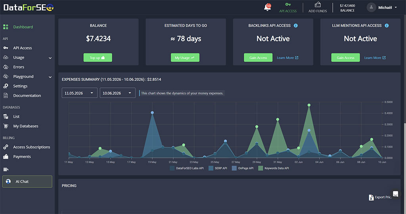Click the $7.423400 BALANCE header text
The width and height of the screenshot is (406, 214).
[x=347, y=8]
